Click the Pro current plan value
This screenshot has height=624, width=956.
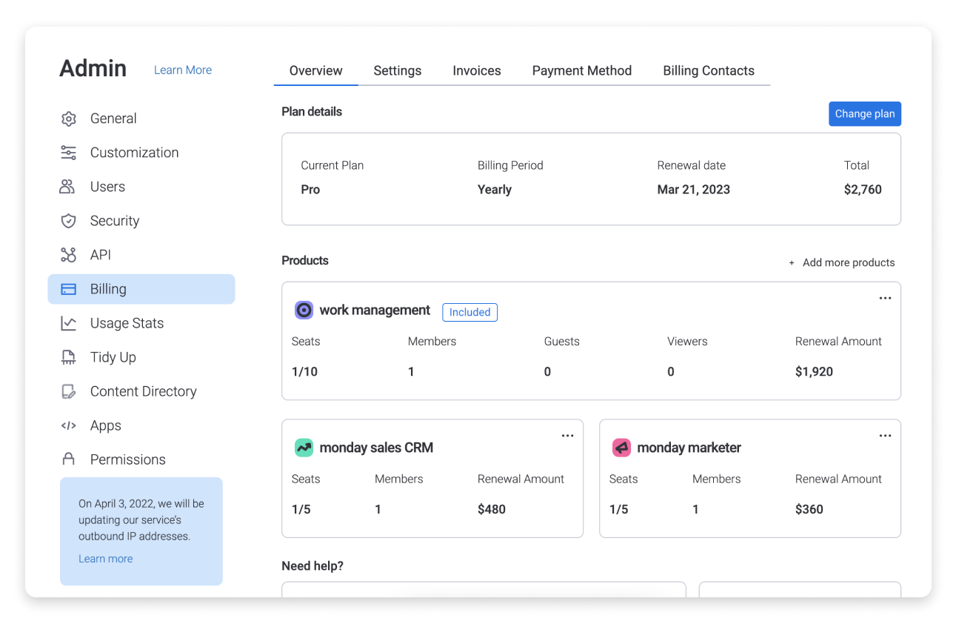tap(310, 190)
